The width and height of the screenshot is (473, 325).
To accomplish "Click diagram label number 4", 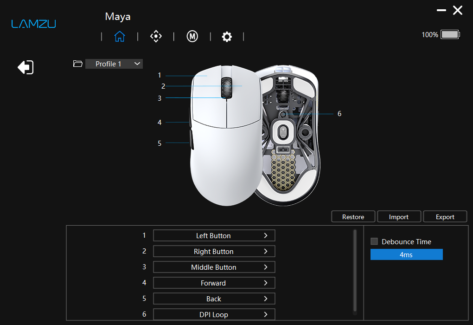I will tap(159, 122).
